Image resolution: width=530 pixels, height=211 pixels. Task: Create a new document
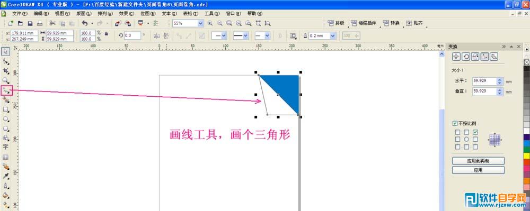point(11,23)
